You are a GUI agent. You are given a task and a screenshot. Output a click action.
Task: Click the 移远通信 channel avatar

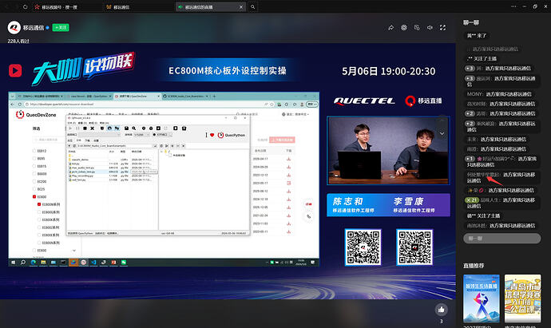14,27
